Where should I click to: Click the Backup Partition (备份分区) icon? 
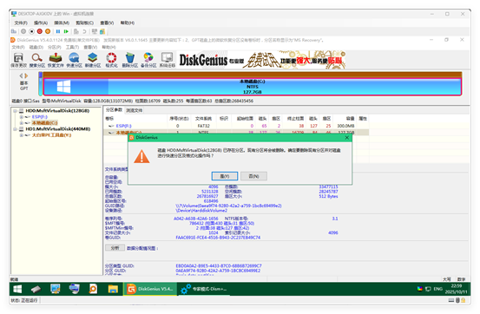coord(148,60)
